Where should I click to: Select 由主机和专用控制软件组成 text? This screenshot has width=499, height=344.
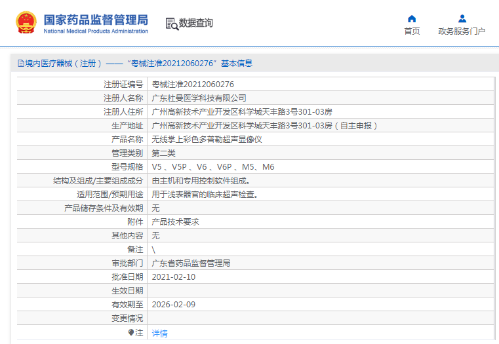click(x=201, y=181)
